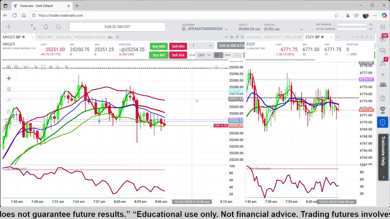This screenshot has width=390, height=219.
Task: Switch to the MGCZ5 1m tab
Action: tap(273, 37)
